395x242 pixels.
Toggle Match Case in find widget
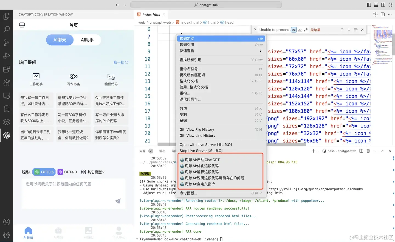(294, 30)
